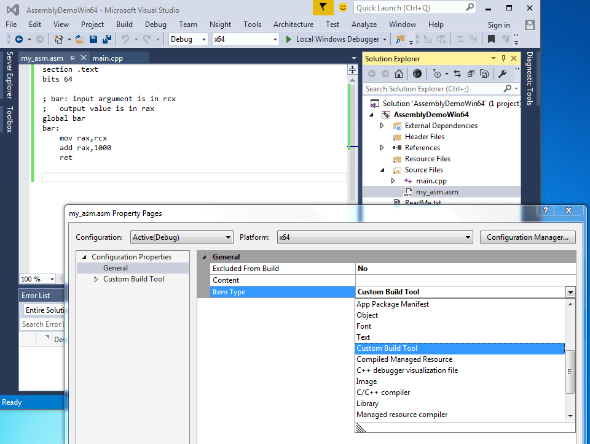Select the Save All toolbar icon

[108, 39]
